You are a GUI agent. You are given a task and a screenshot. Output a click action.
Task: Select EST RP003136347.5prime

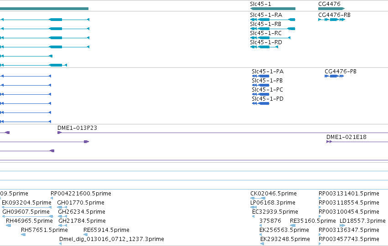click(349, 230)
